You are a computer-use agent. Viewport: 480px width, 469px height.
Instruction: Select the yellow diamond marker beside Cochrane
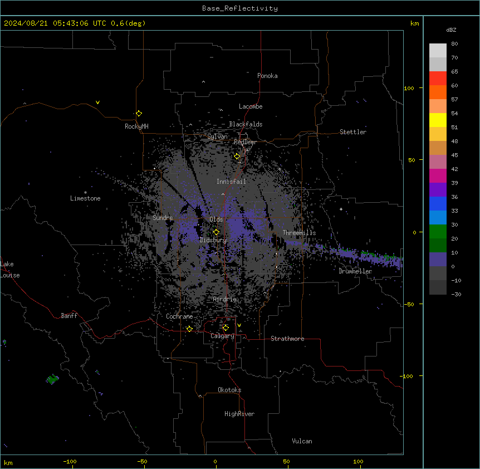[189, 329]
